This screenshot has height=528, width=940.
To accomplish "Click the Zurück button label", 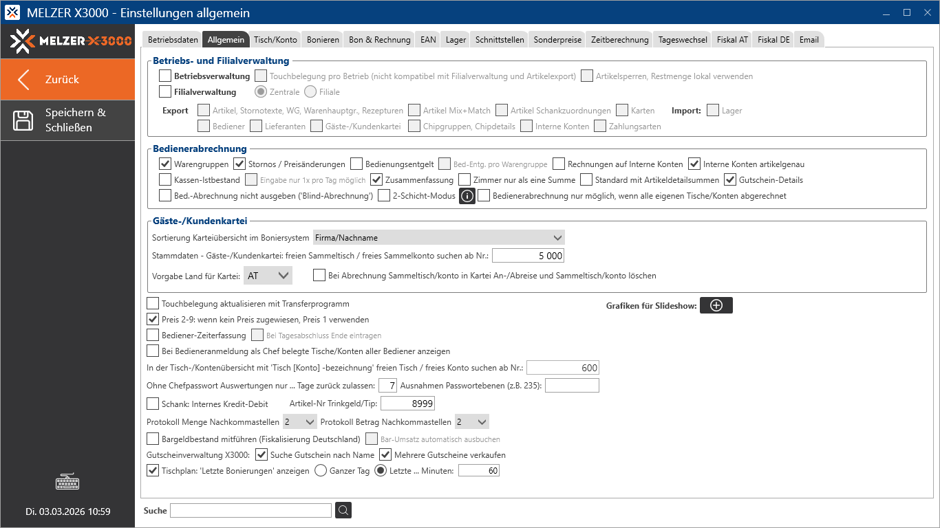I will (62, 80).
